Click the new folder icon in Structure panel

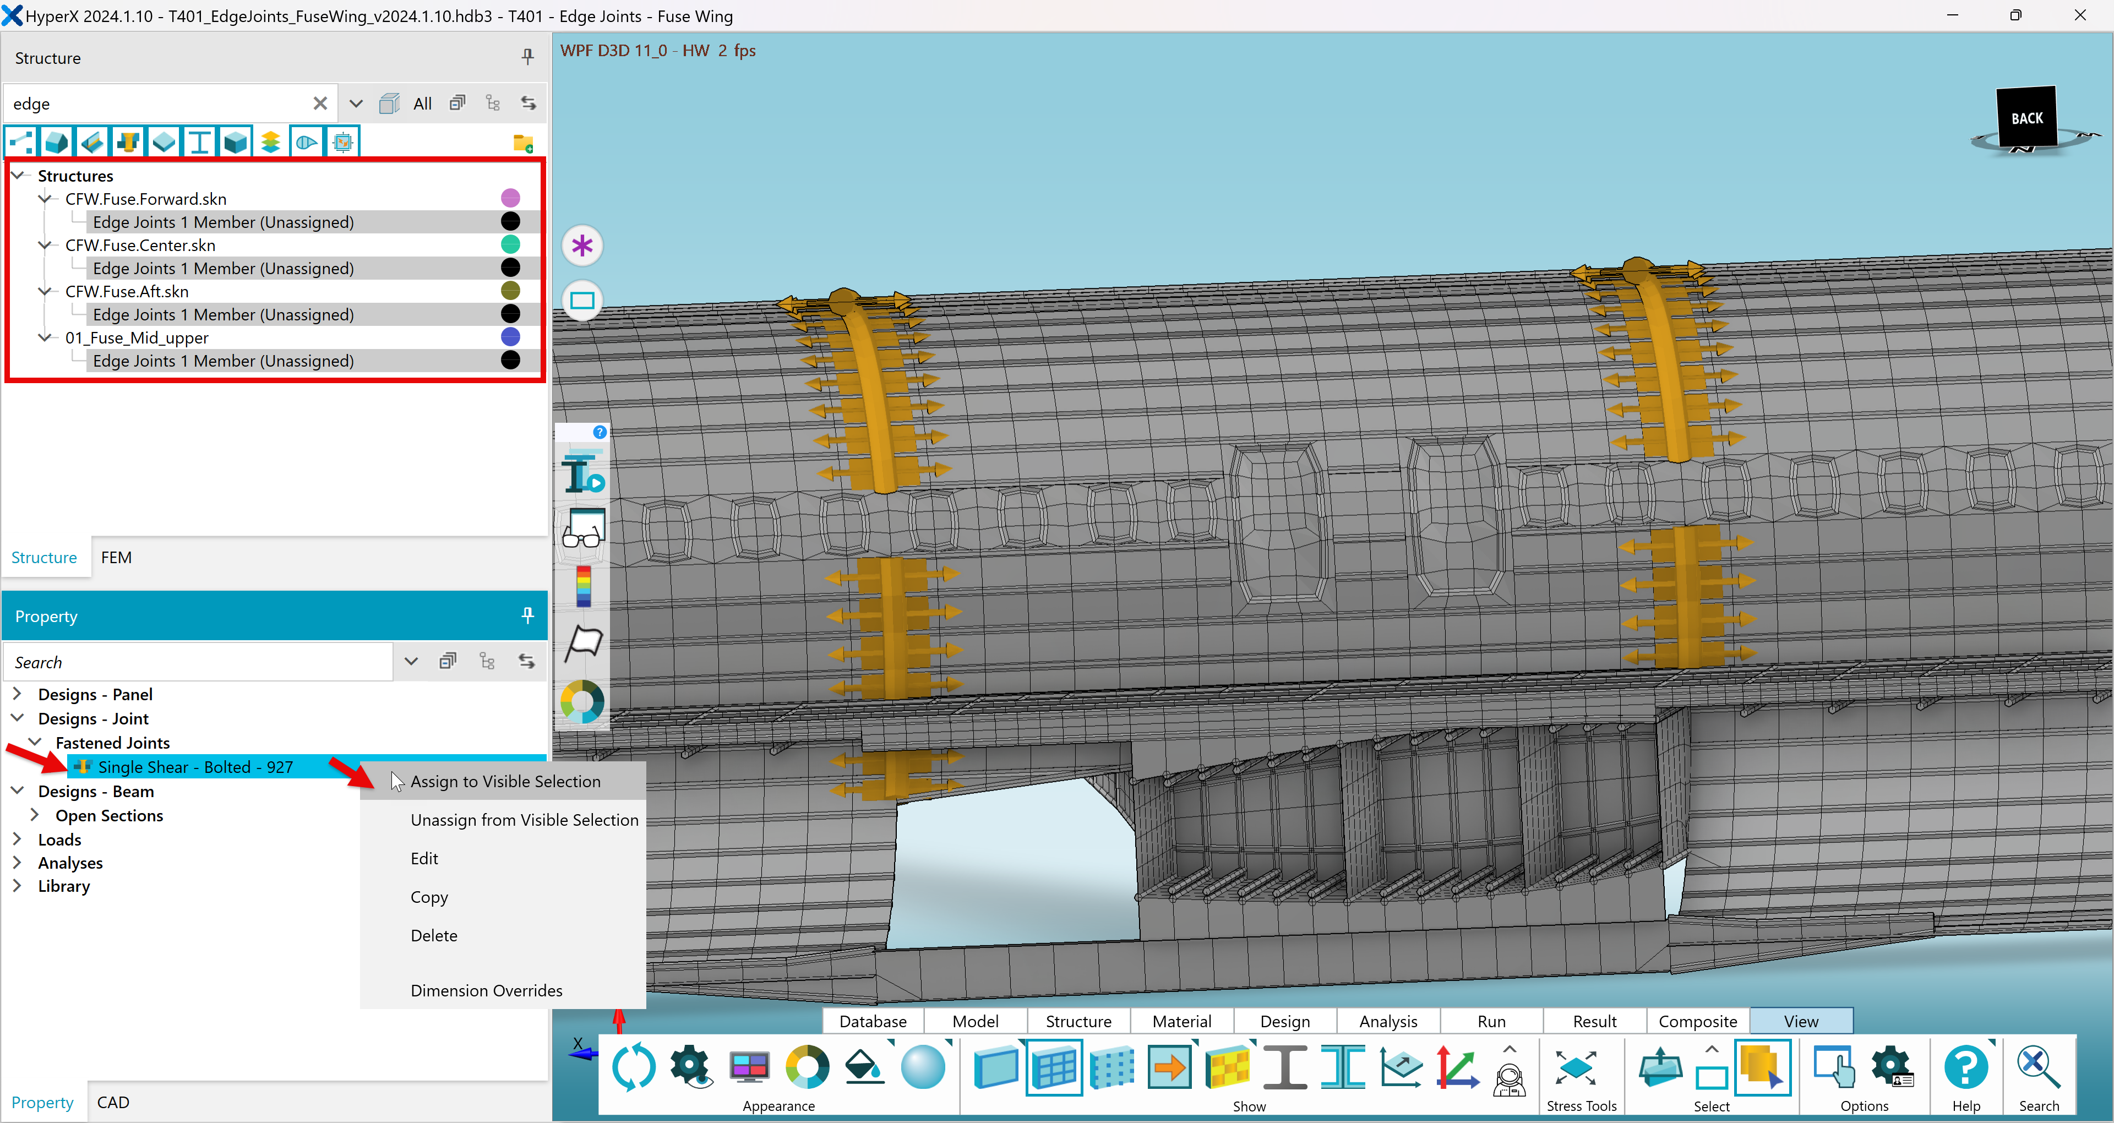click(523, 144)
